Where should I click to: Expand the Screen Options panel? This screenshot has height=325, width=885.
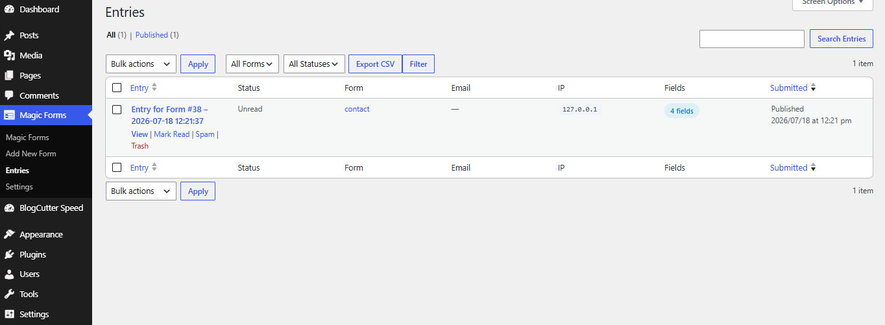[x=832, y=3]
